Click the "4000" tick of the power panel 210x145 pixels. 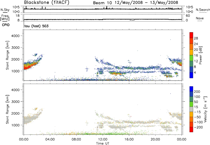(15, 36)
